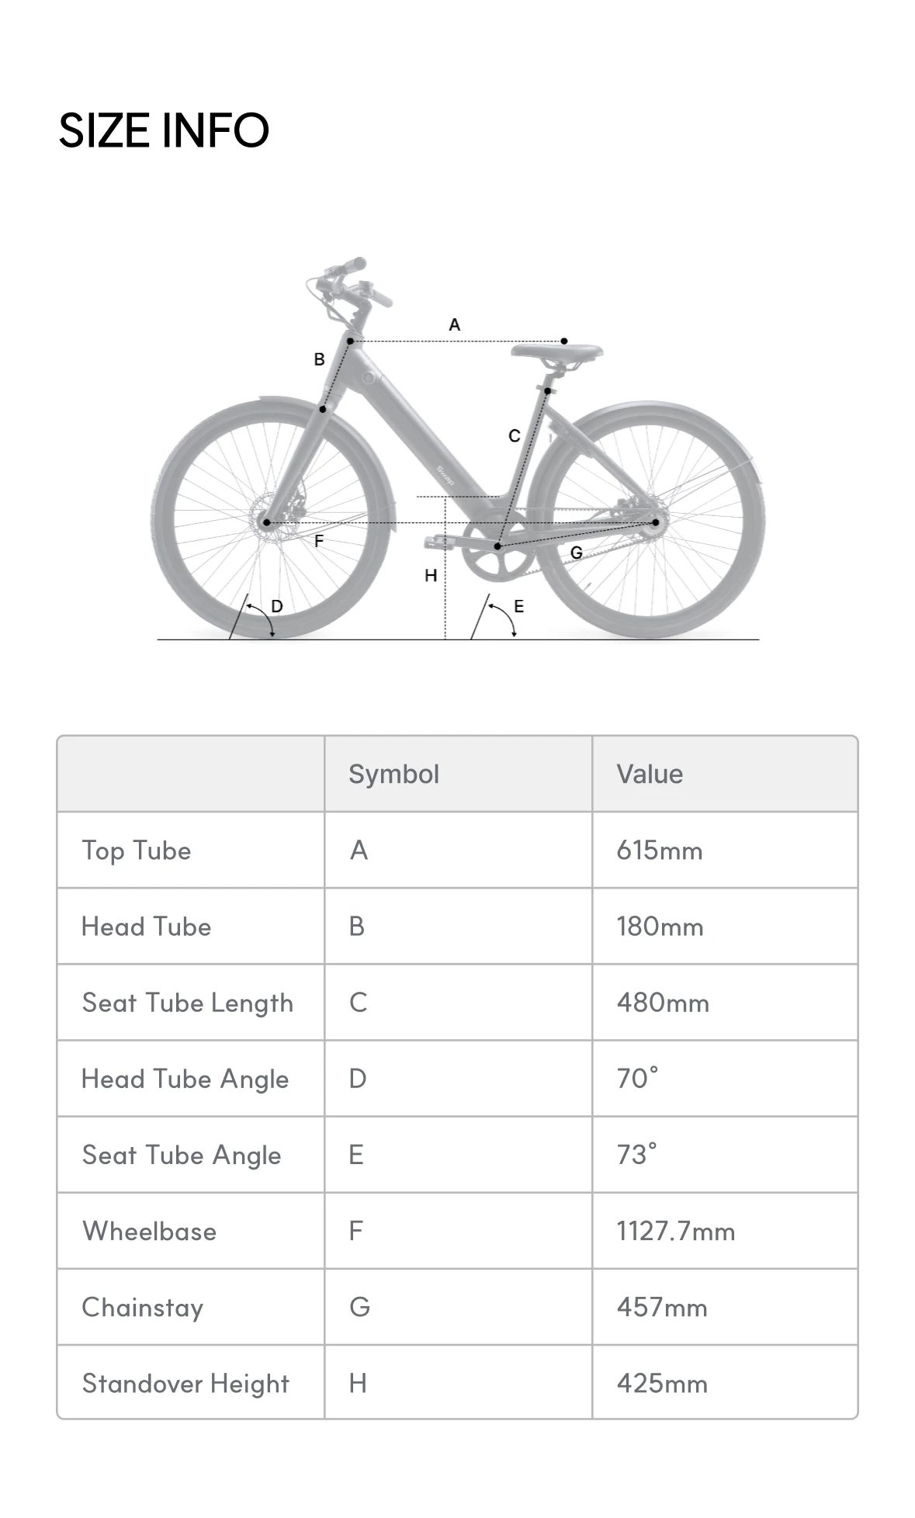Image resolution: width=915 pixels, height=1518 pixels.
Task: Click the H standover label in diagram
Action: coord(431,575)
